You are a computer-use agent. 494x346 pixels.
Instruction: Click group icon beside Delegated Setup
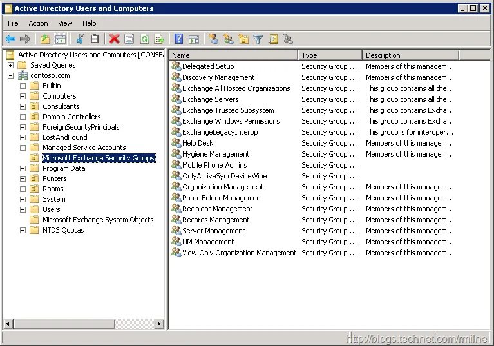click(x=176, y=66)
